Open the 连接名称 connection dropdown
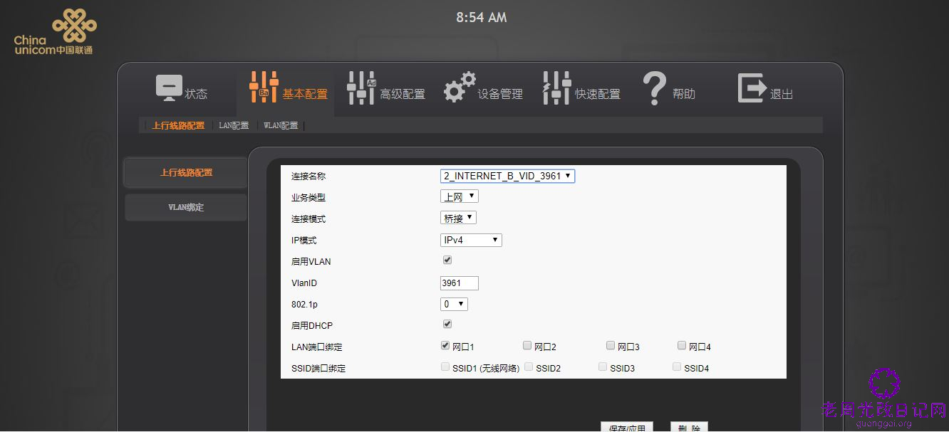This screenshot has width=949, height=432. pos(507,176)
